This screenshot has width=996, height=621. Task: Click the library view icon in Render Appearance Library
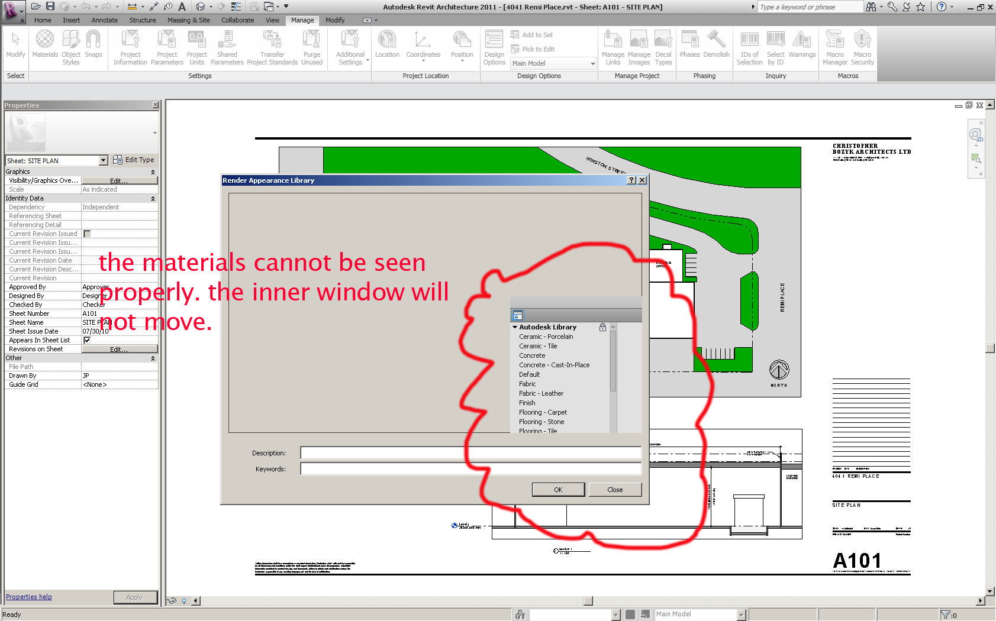coord(518,315)
